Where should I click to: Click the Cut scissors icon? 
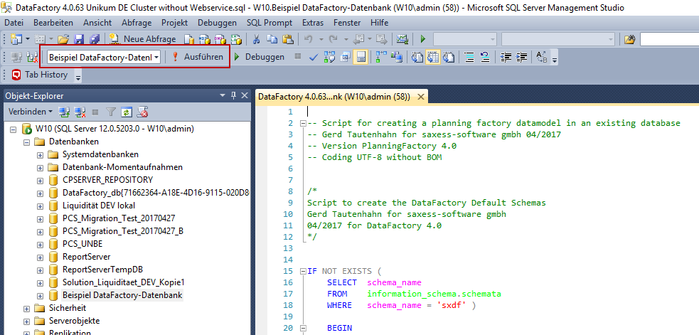[x=255, y=38]
